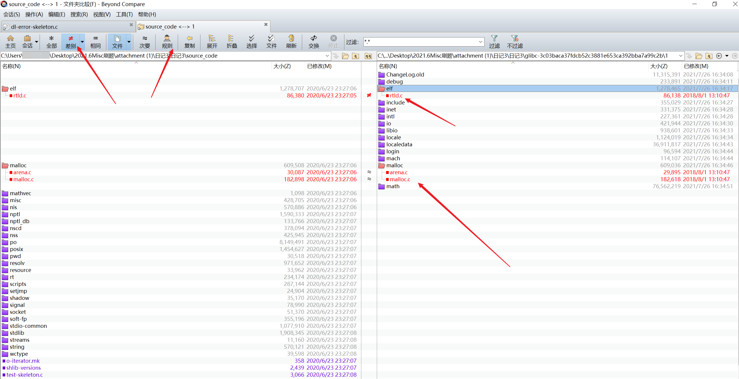Click the right pane back navigation arrow
This screenshot has width=739, height=379.
tap(719, 56)
